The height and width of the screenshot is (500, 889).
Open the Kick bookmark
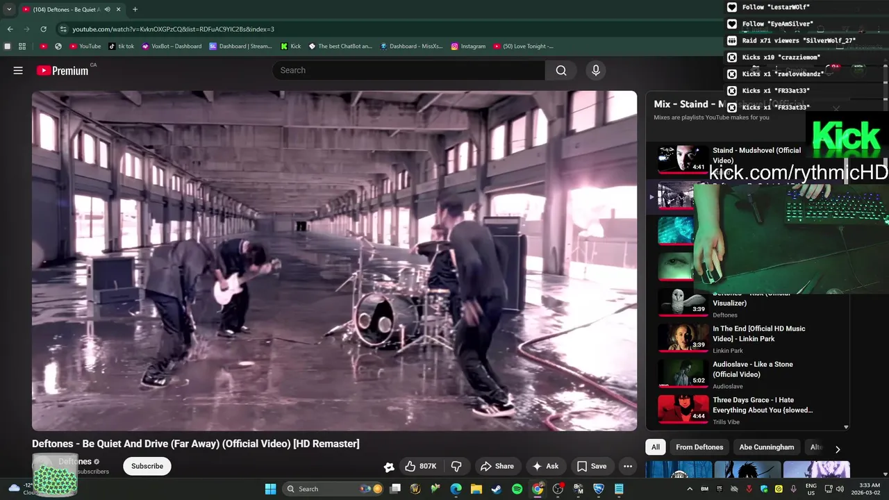point(291,47)
